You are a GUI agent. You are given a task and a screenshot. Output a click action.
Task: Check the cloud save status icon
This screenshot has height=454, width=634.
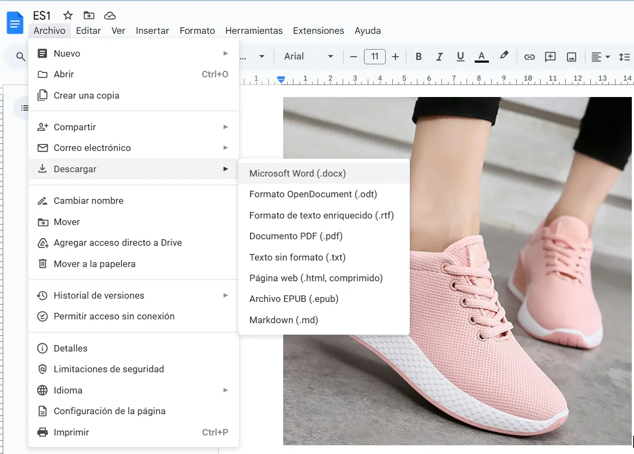tap(110, 15)
